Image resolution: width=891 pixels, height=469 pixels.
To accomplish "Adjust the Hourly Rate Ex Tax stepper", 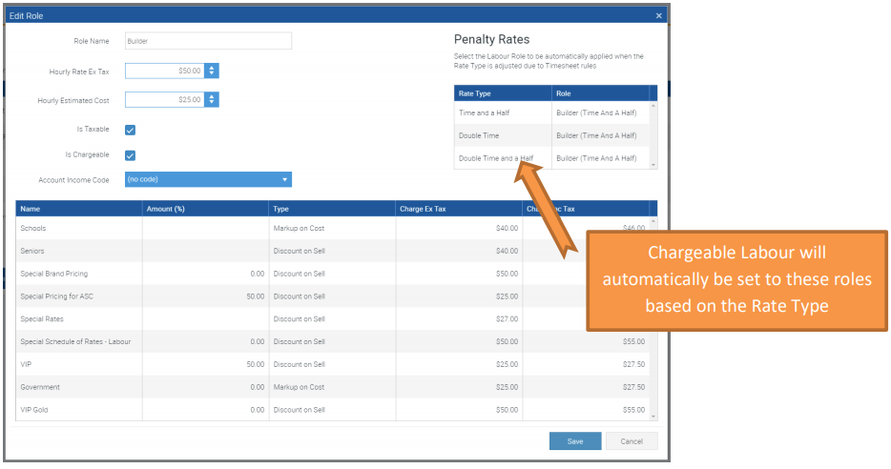I will click(x=211, y=71).
